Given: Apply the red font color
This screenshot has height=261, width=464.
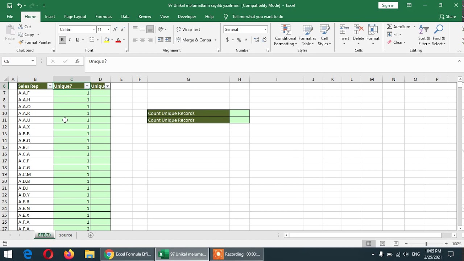Looking at the screenshot, I should (x=118, y=40).
